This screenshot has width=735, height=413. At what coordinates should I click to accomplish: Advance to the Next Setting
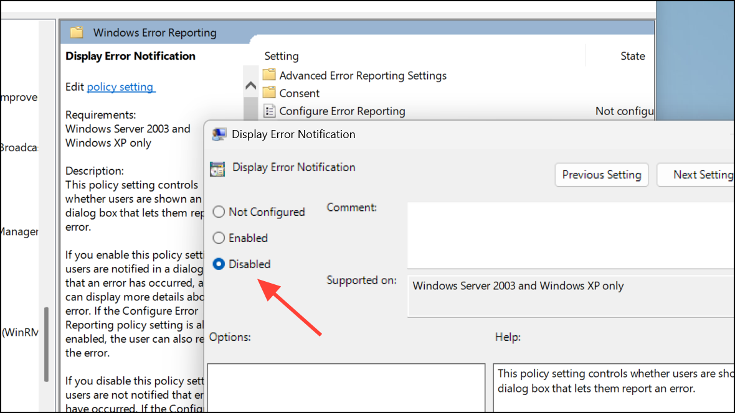click(698, 175)
